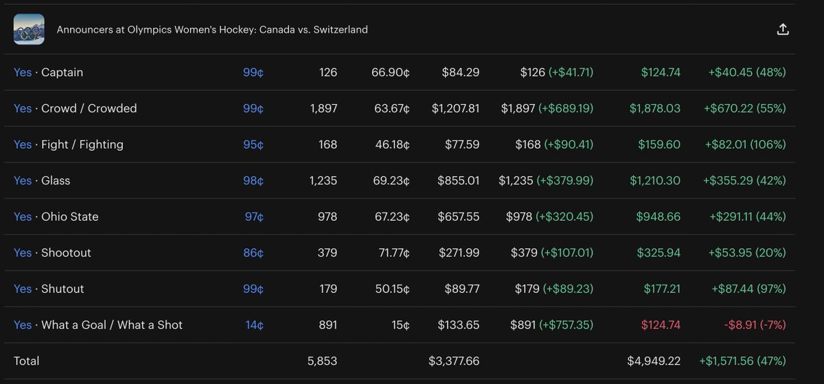This screenshot has height=384, width=824.
Task: Open the Yes · Glass market
Action: (42, 180)
